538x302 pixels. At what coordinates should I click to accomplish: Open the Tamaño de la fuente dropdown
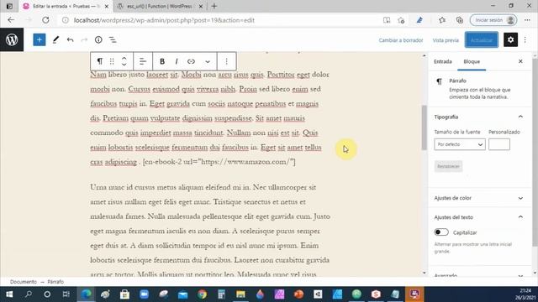(x=460, y=144)
